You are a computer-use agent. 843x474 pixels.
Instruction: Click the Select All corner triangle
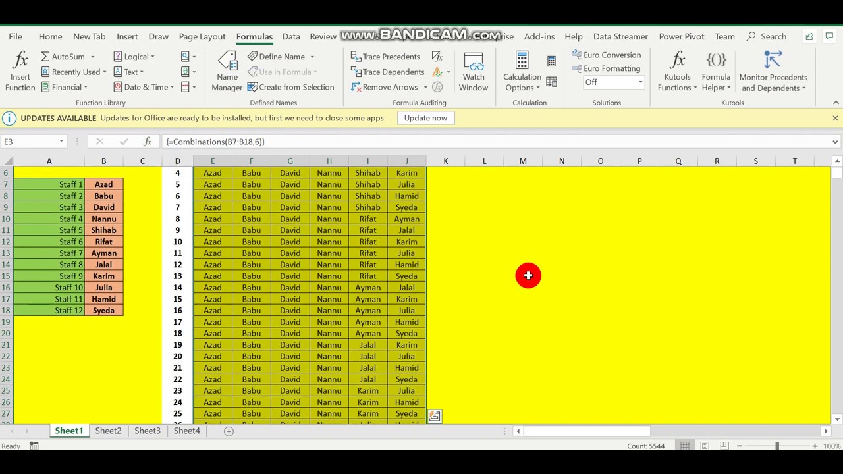click(x=8, y=161)
